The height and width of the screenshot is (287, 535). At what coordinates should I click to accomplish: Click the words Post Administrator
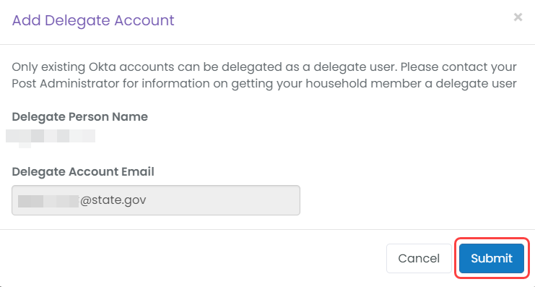(x=66, y=83)
